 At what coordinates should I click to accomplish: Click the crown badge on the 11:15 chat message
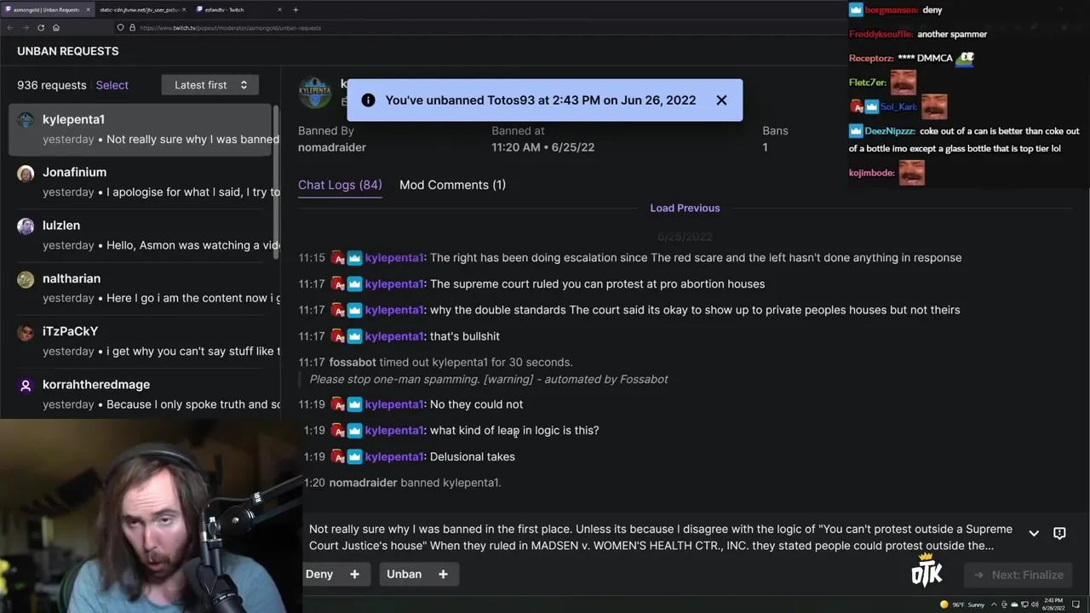tap(354, 258)
